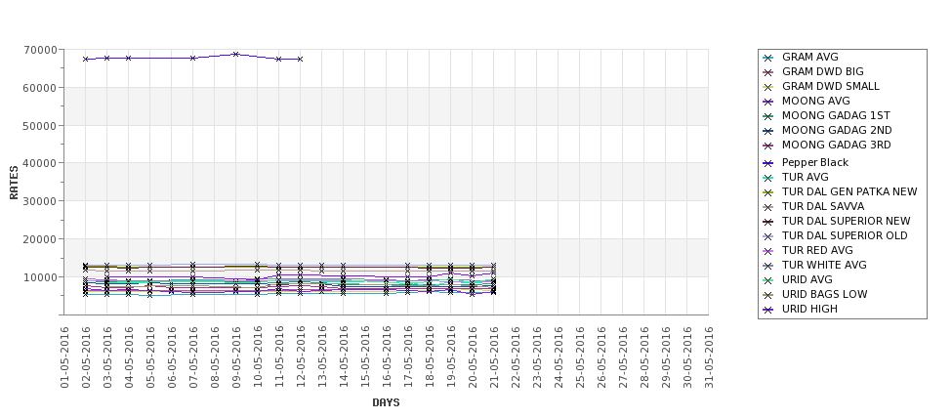Select the TUR DAL SUPERIOR OLD label
952x419 pixels.
pos(845,235)
